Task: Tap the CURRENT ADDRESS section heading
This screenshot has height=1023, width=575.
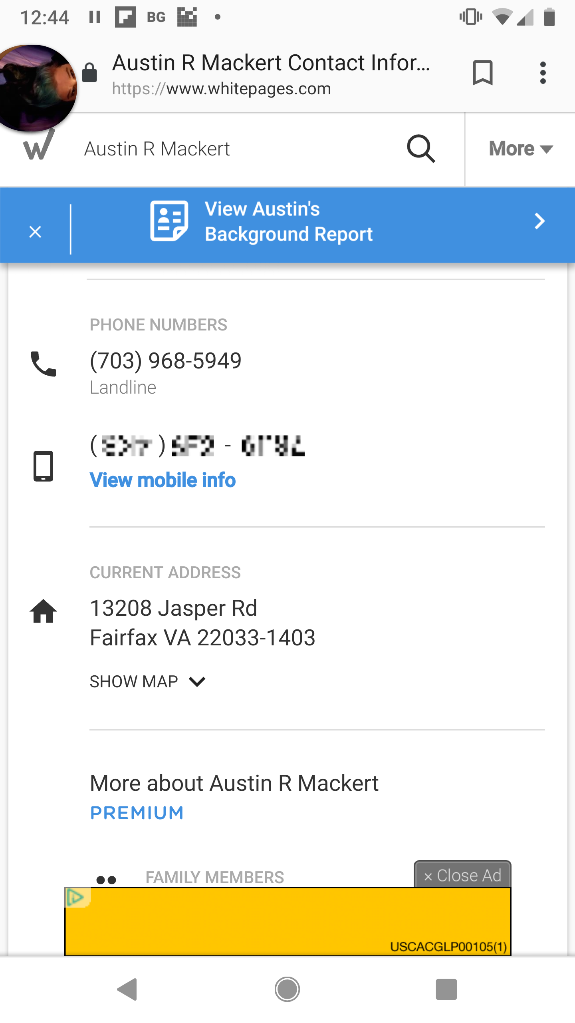Action: click(x=165, y=573)
